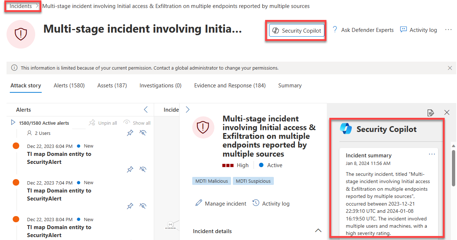Click the Ask Defender Experts question icon

click(x=335, y=30)
